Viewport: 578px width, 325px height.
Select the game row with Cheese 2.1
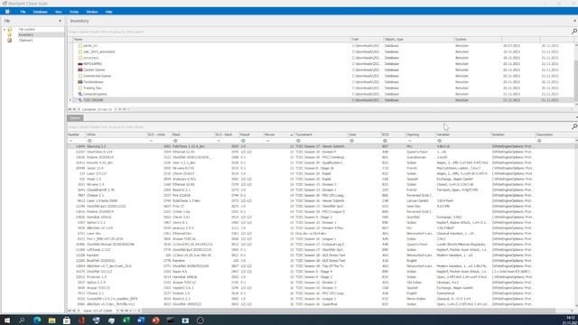(322, 195)
